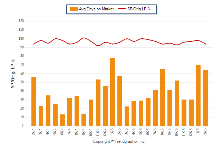
Task: Click the shortest bar for 6/24
Action: [x=62, y=120]
